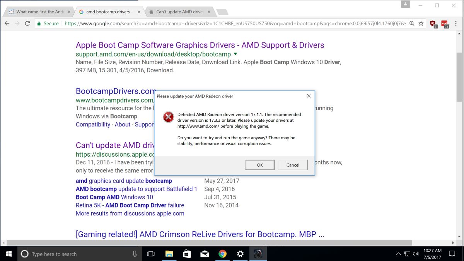Viewport: 464px width, 261px height.
Task: Open a new Chrome tab
Action: [x=222, y=12]
